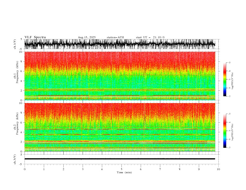Click the ch.2 log(PSD) colorbar label
The height and width of the screenshot is (190, 246).
[232, 132]
